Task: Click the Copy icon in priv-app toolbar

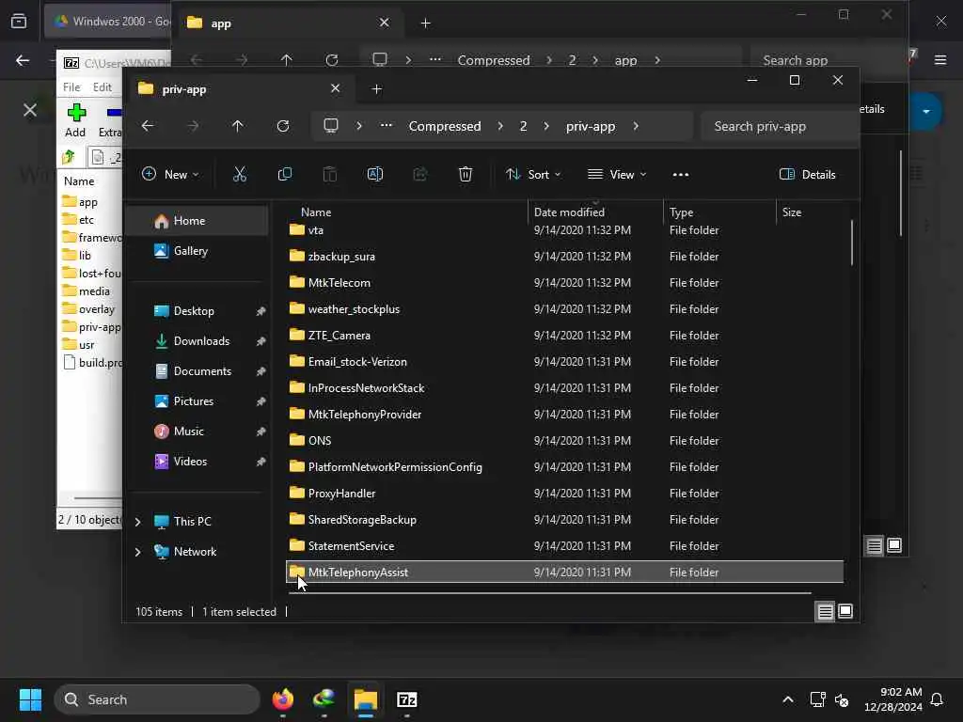Action: 284,174
